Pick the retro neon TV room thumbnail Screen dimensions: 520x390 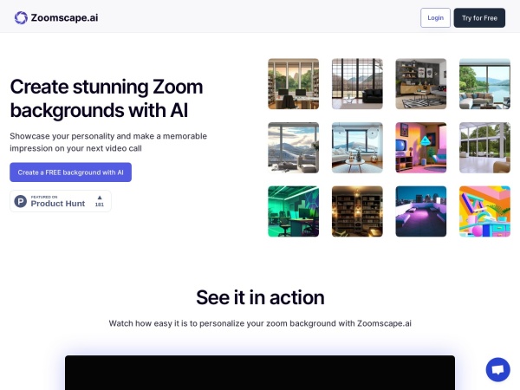[x=420, y=147]
